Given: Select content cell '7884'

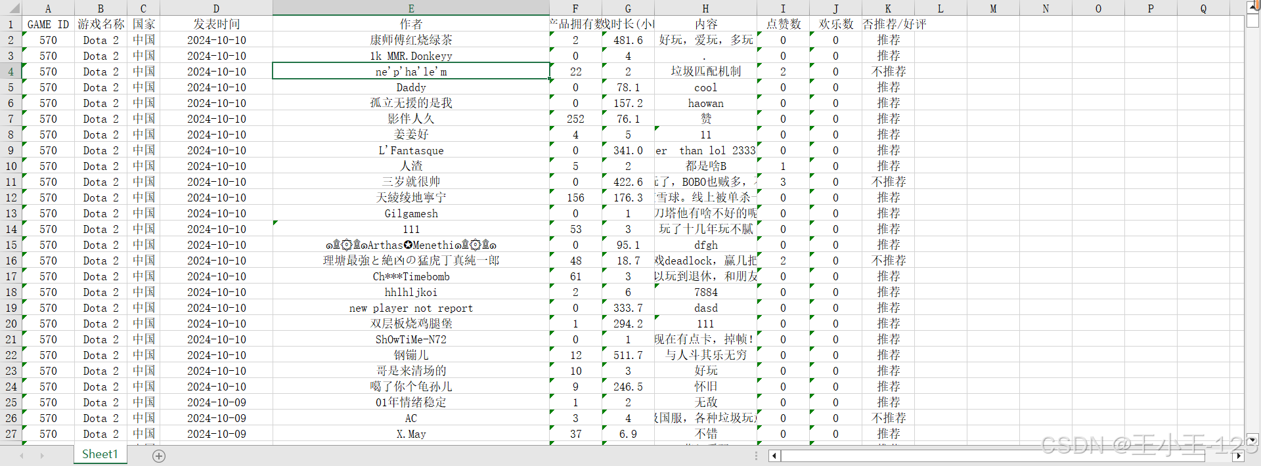Looking at the screenshot, I should 705,292.
